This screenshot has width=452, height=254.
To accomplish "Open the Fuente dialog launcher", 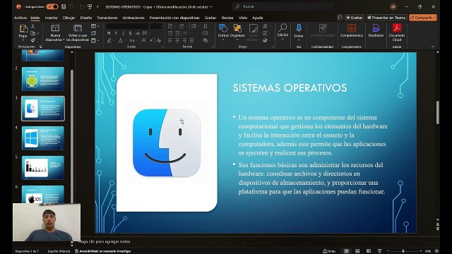I will (x=162, y=47).
